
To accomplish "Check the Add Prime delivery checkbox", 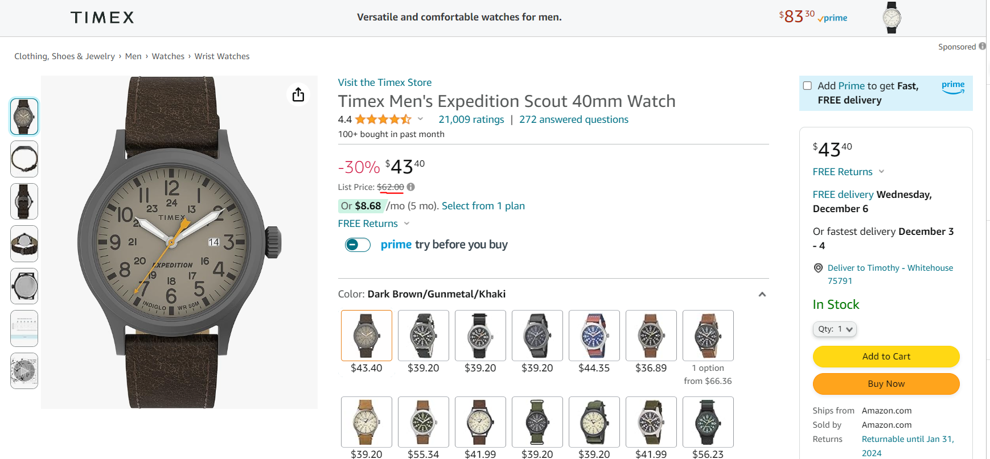I will tap(807, 86).
